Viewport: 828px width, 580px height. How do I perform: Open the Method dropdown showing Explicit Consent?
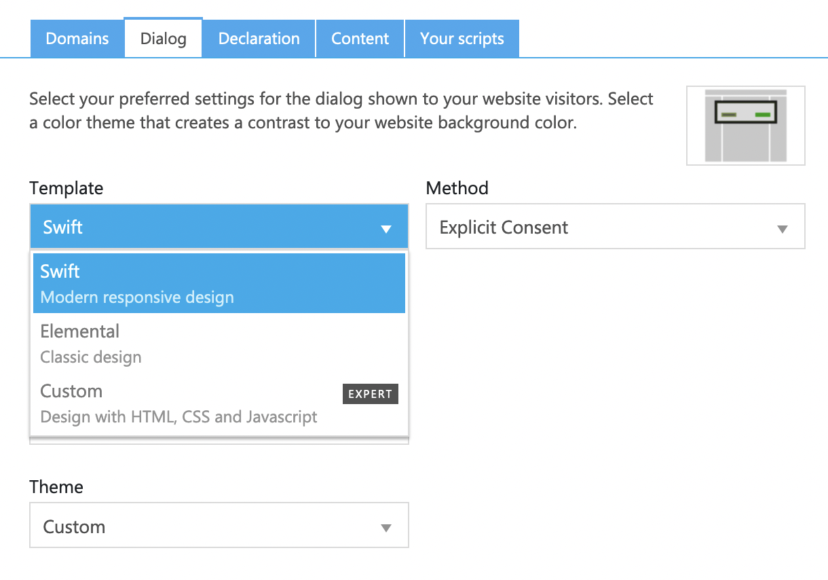coord(597,227)
